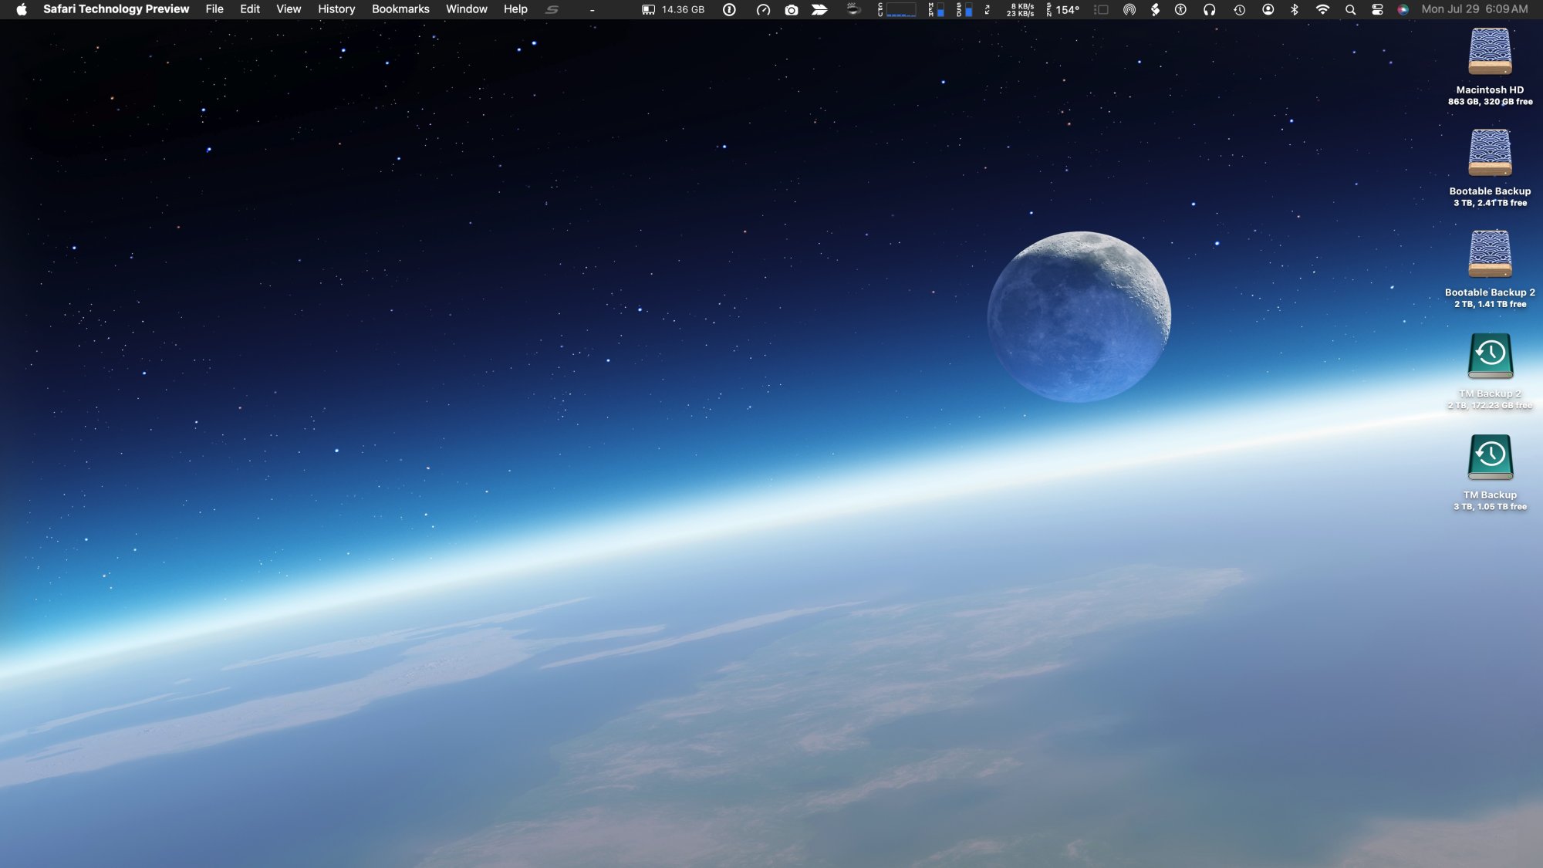Open the AirDrop menu bar icon
This screenshot has height=868, width=1543.
[x=1129, y=10]
